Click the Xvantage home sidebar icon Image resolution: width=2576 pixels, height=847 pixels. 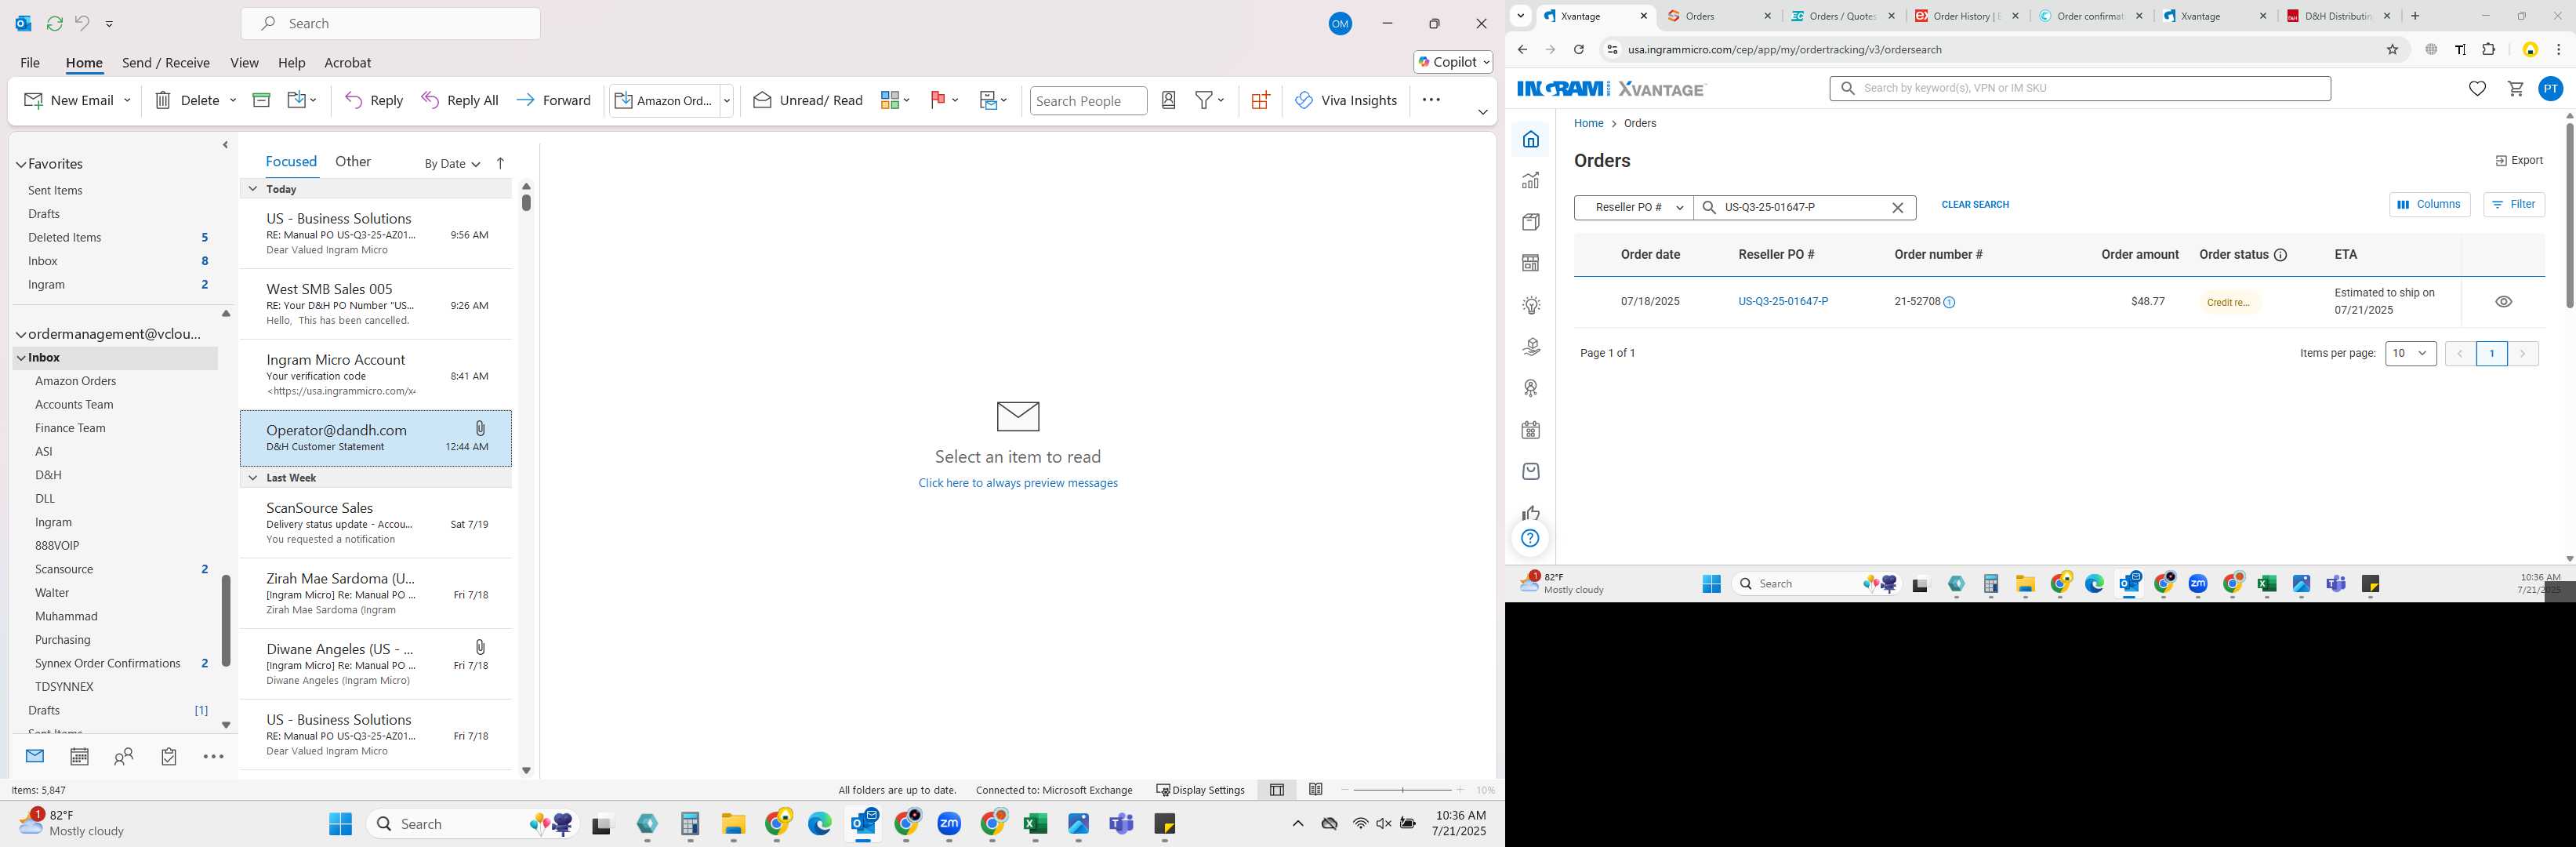click(x=1530, y=139)
